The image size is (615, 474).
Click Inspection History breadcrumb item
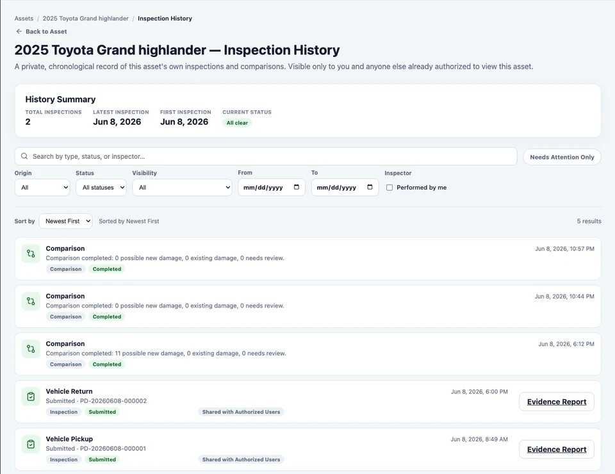pos(165,19)
